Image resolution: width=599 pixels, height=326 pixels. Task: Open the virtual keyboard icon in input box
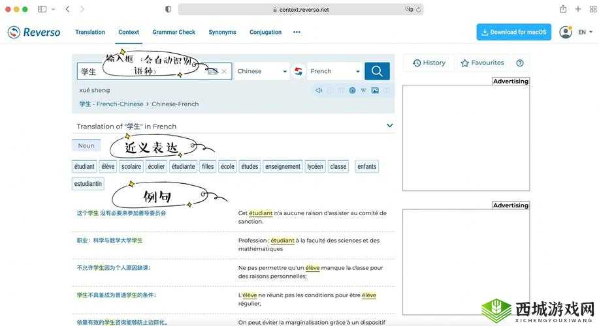click(212, 71)
